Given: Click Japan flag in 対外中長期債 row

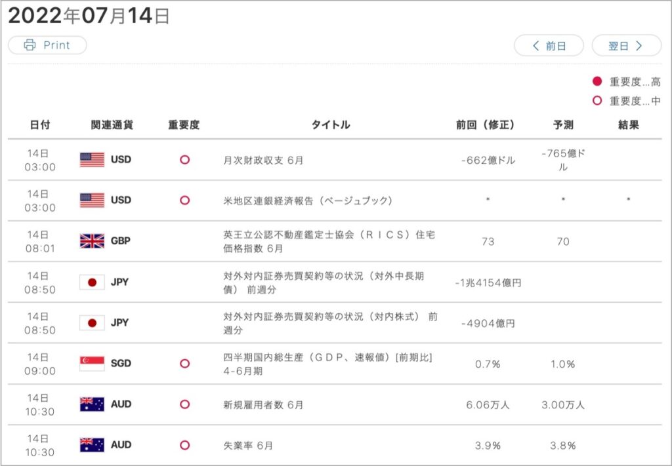Looking at the screenshot, I should tap(92, 282).
